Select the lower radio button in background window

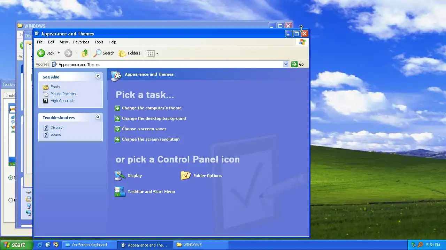10,200
